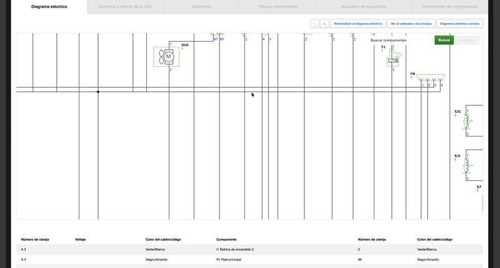Go to Manuales de reparación tab
The image size is (500, 268).
coord(364,7)
